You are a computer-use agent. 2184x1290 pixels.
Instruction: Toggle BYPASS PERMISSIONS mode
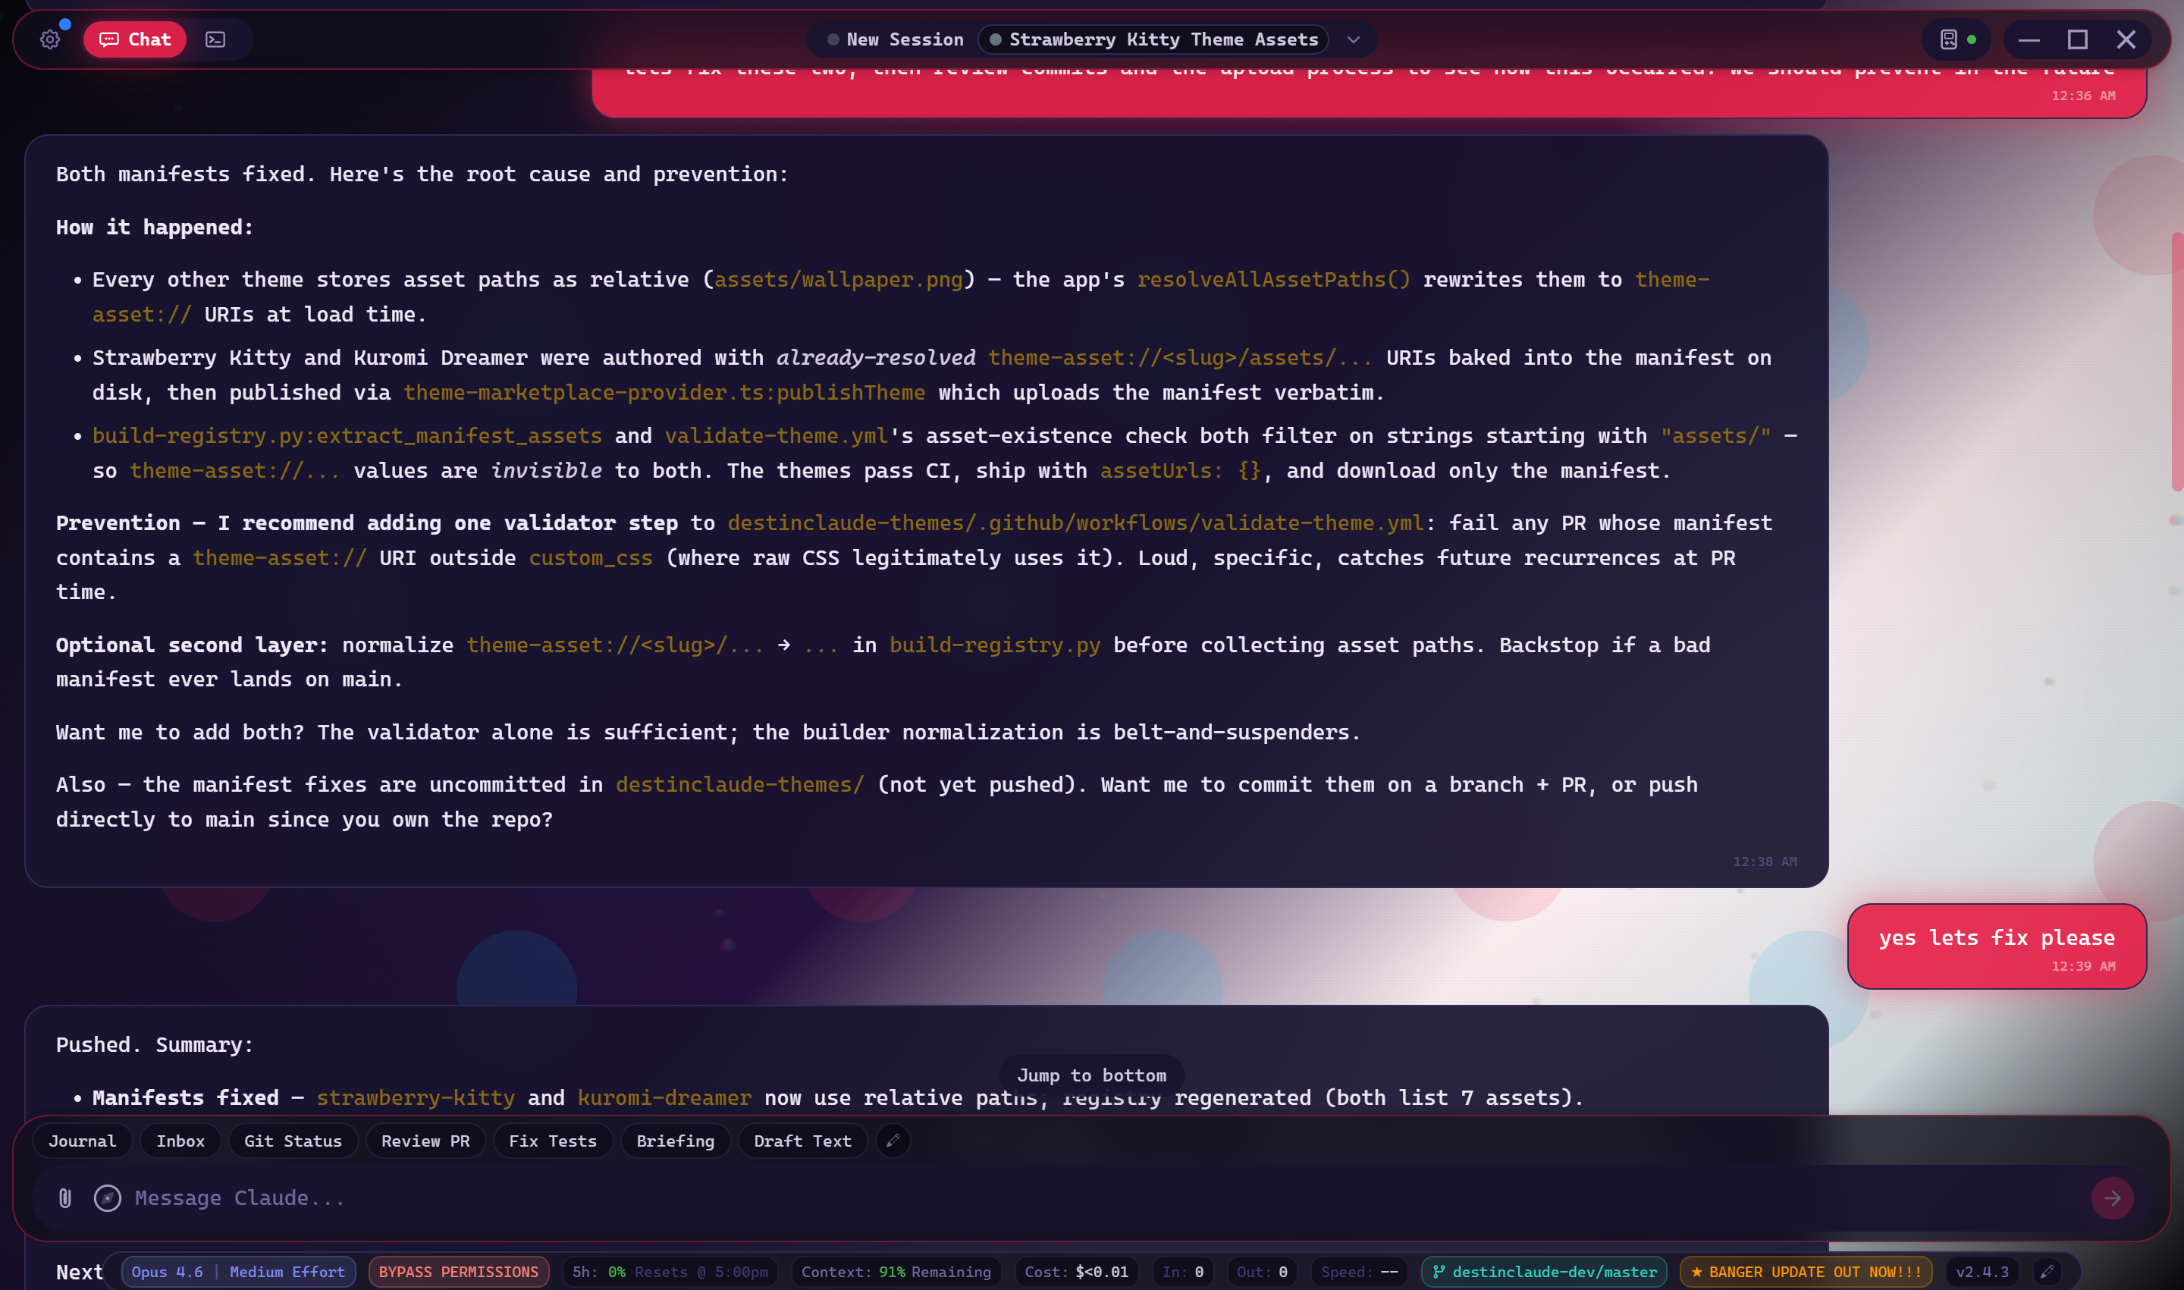(458, 1272)
